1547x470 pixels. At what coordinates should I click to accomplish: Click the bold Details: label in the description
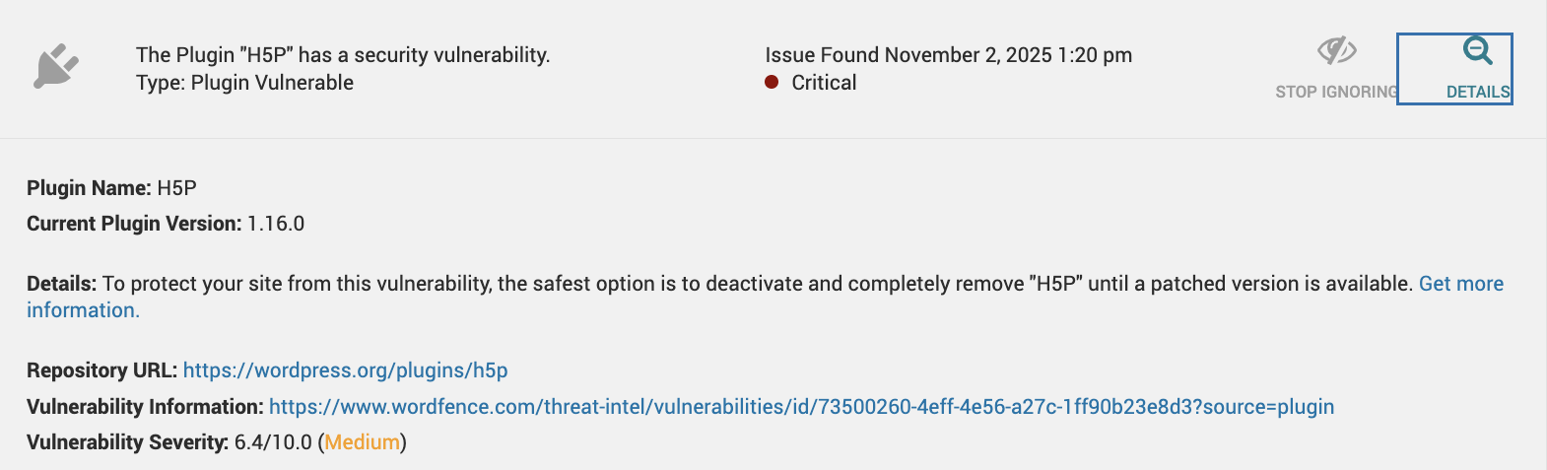point(61,284)
